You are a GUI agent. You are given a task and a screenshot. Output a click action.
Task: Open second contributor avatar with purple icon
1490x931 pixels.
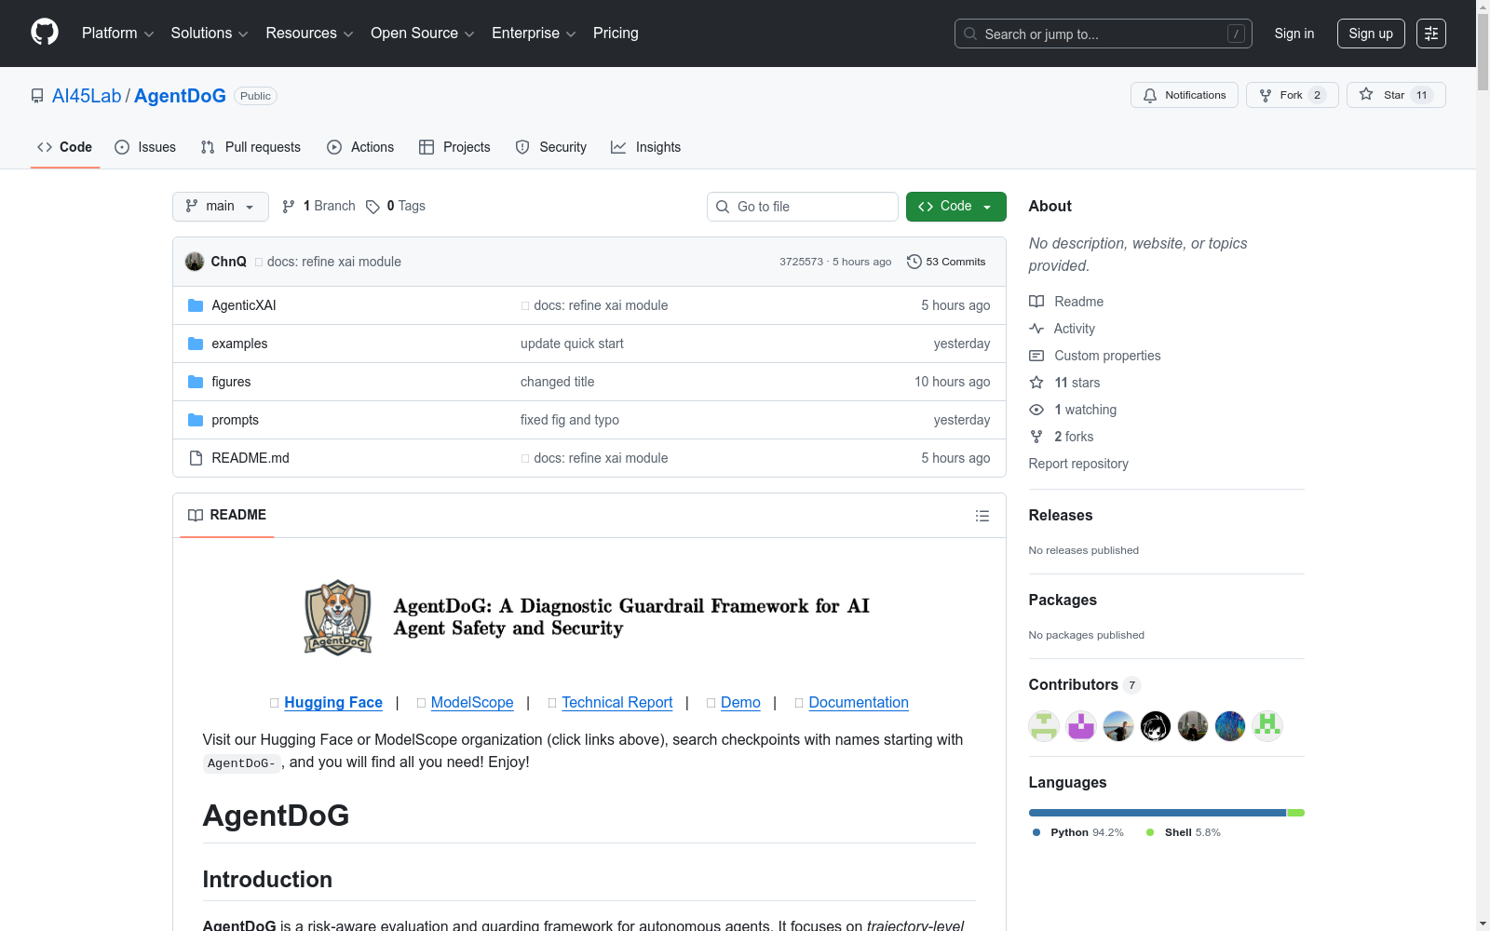coord(1081,726)
